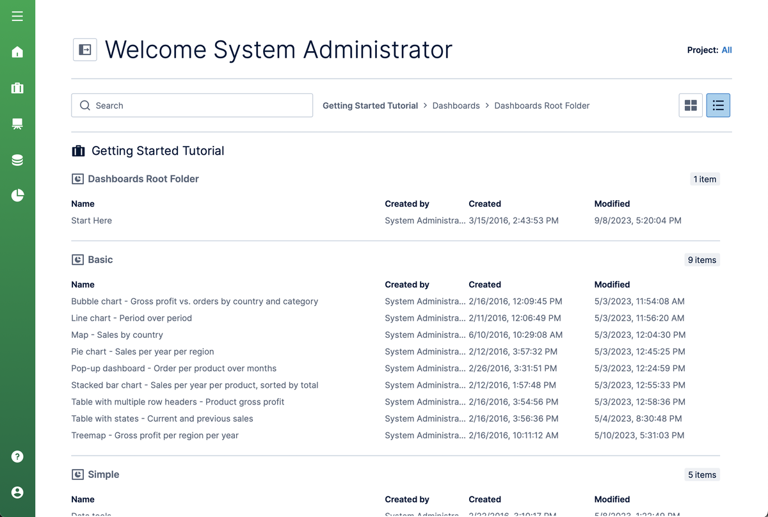
Task: Collapse panel using icon beside Welcome title
Action: (x=85, y=49)
